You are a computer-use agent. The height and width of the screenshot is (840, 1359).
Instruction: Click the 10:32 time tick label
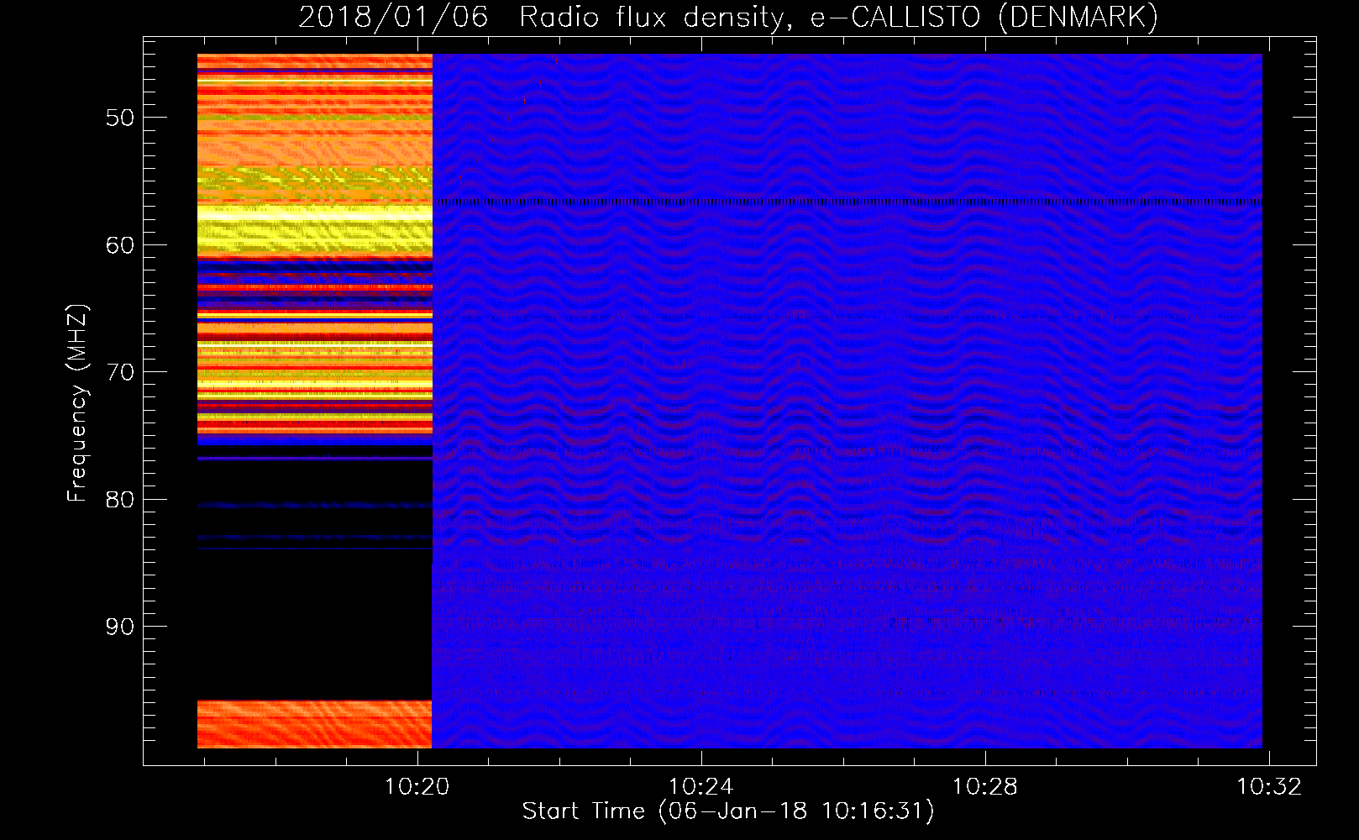click(1268, 787)
